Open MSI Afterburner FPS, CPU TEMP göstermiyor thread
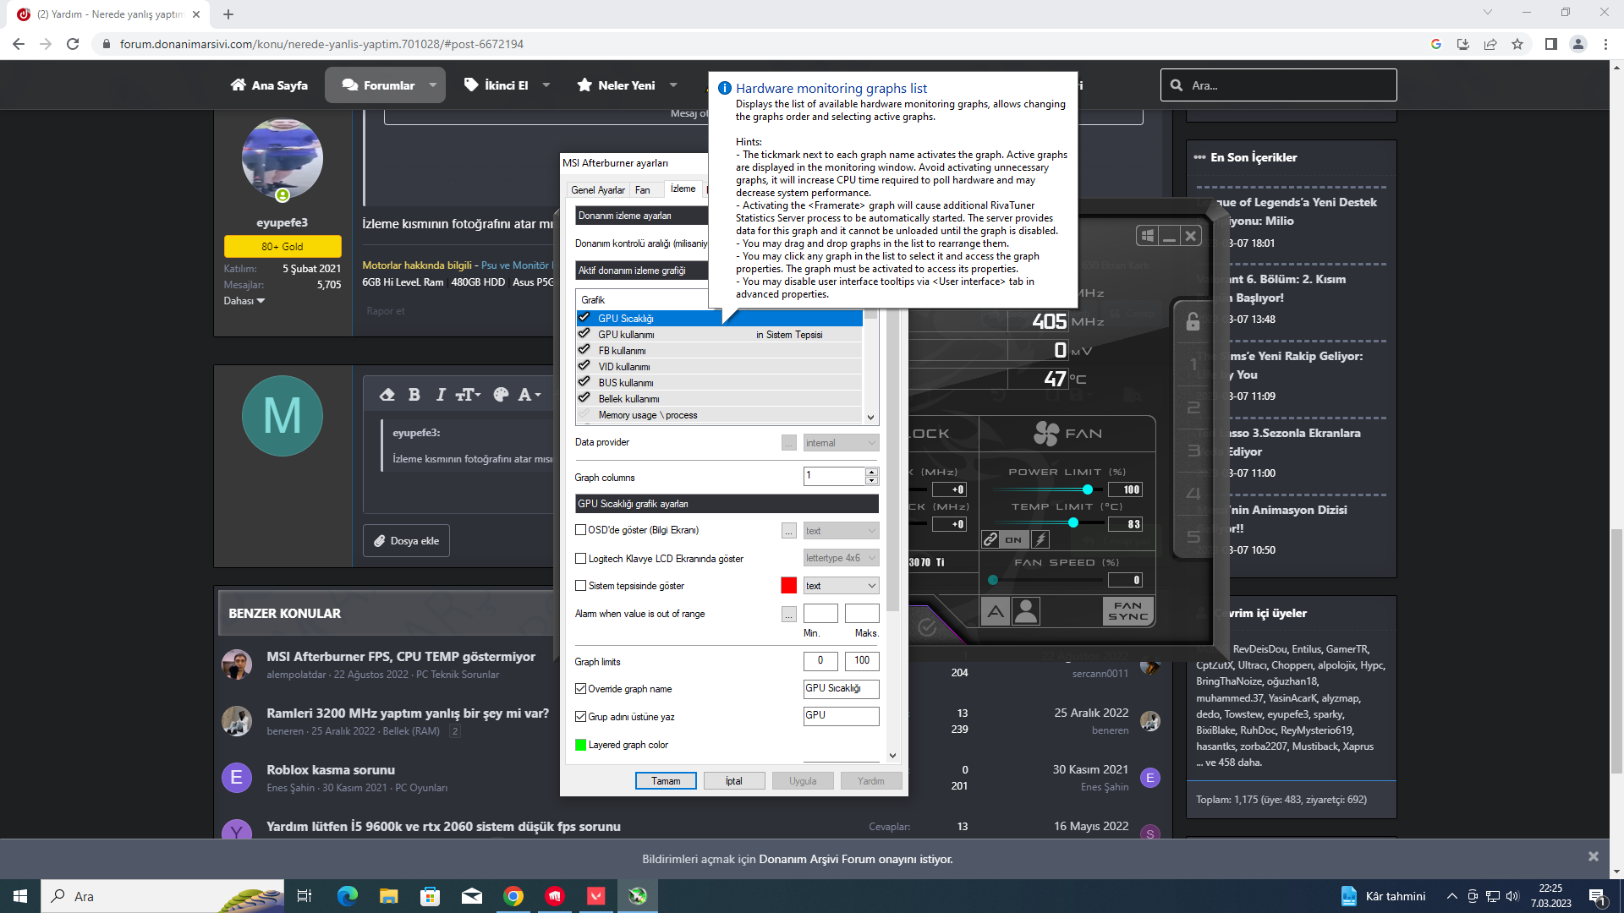This screenshot has height=913, width=1624. click(x=401, y=657)
